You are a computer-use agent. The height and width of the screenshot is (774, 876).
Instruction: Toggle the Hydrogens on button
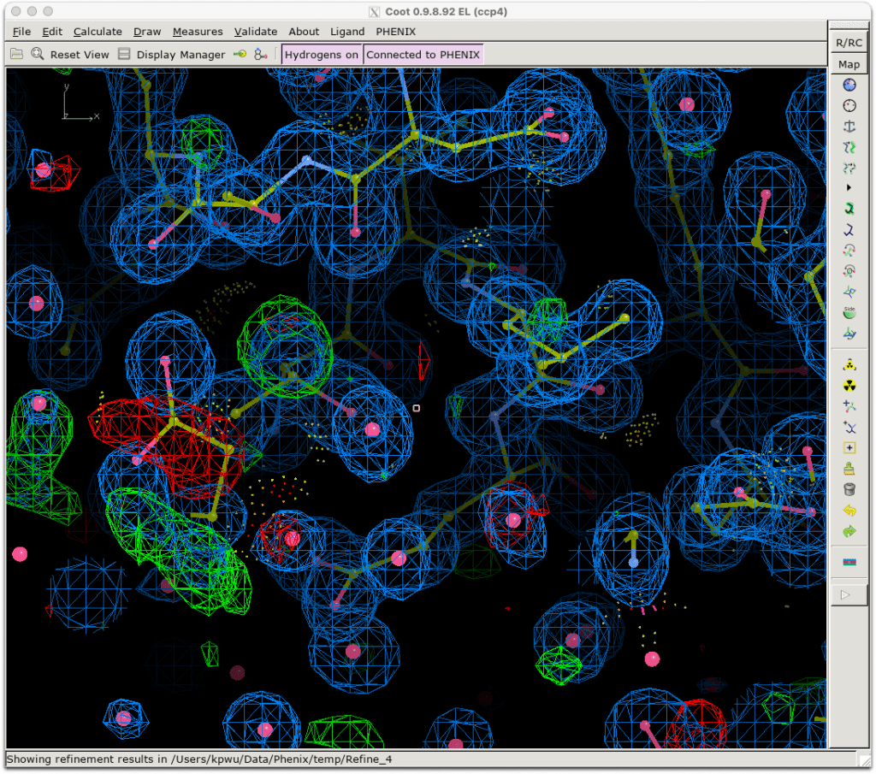tap(322, 55)
